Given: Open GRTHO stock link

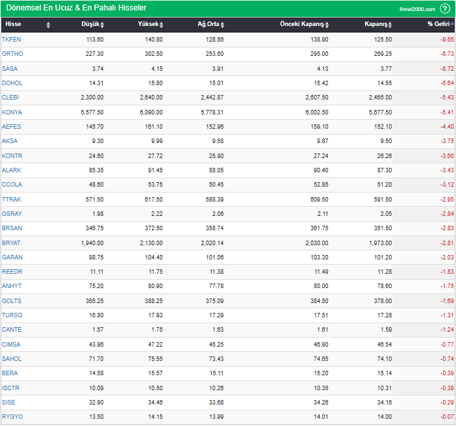Looking at the screenshot, I should (x=12, y=54).
